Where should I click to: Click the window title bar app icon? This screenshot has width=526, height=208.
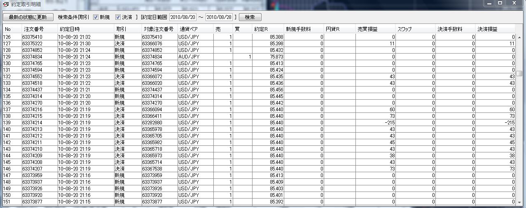point(5,4)
